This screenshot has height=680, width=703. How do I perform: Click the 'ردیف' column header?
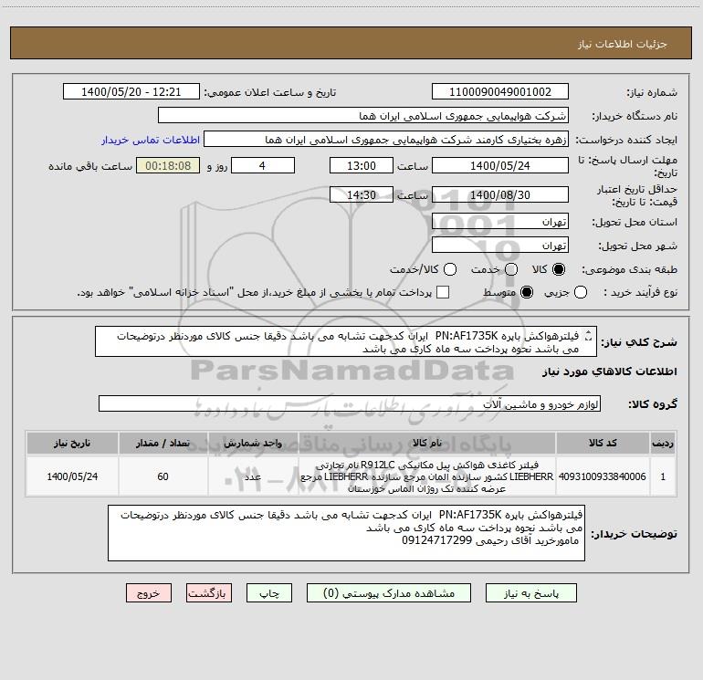coord(663,443)
